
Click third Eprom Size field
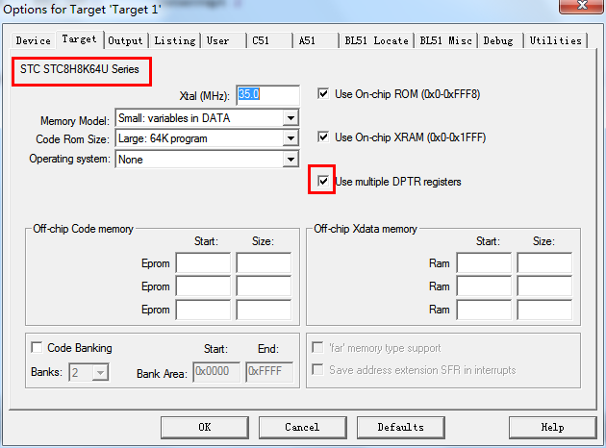pos(264,310)
